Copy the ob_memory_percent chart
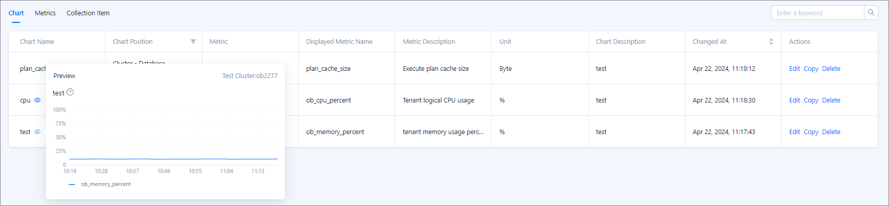The width and height of the screenshot is (889, 206). tap(811, 132)
